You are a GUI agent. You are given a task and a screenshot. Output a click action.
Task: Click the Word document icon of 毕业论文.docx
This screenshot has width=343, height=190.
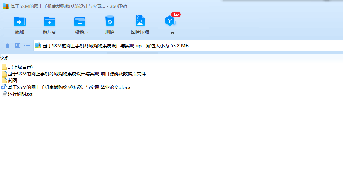point(4,87)
